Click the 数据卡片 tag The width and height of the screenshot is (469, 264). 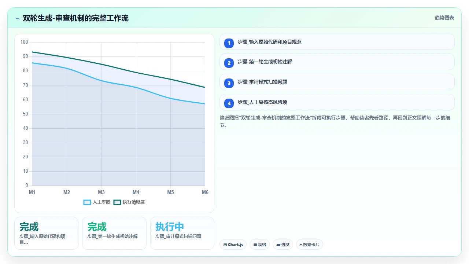click(310, 245)
